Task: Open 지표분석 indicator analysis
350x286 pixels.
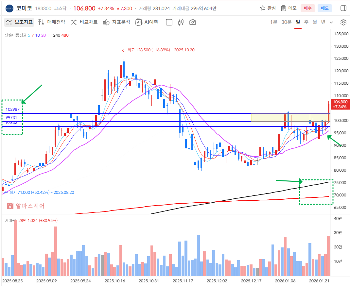Action: (x=116, y=22)
